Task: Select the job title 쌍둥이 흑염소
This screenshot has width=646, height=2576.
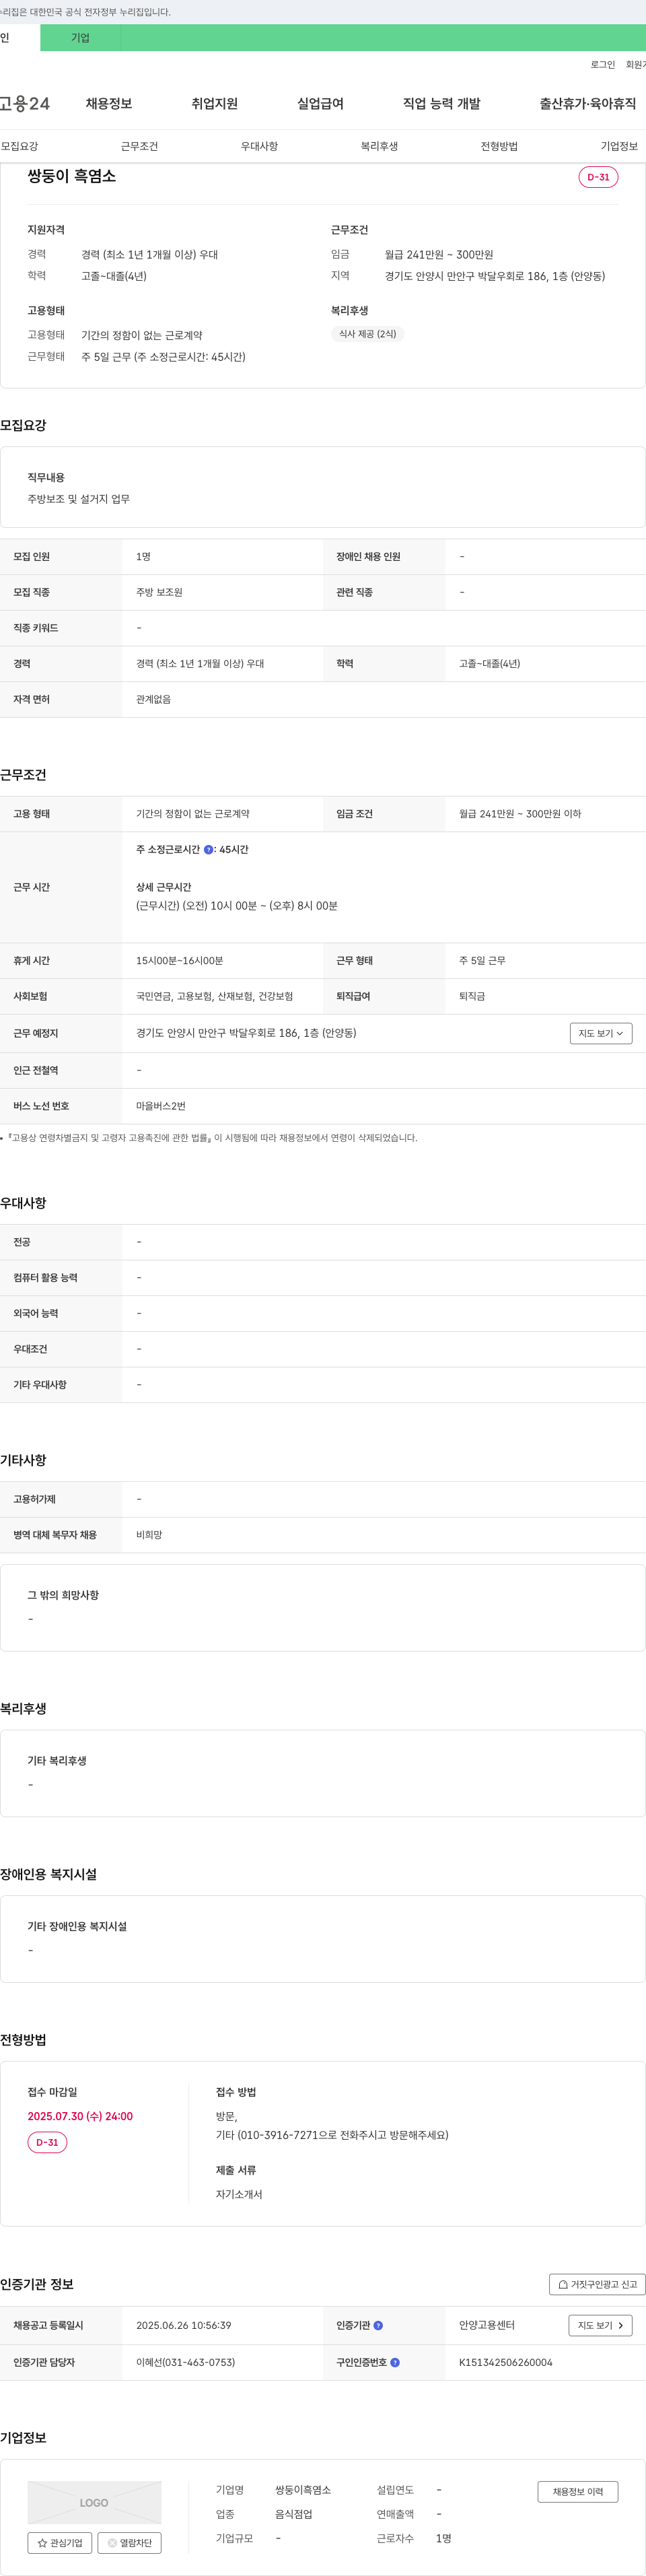Action: pos(72,176)
